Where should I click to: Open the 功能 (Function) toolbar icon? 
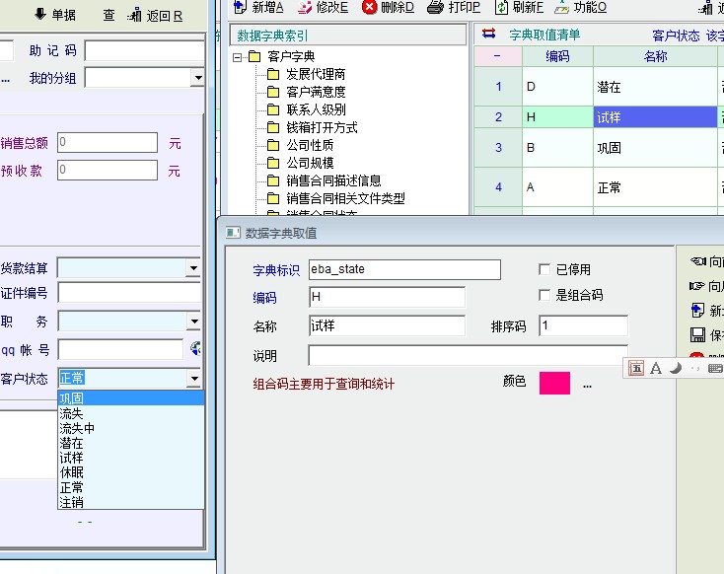(560, 8)
